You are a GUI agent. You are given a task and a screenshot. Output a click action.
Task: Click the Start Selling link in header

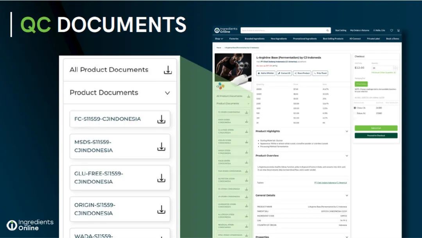tap(341, 30)
